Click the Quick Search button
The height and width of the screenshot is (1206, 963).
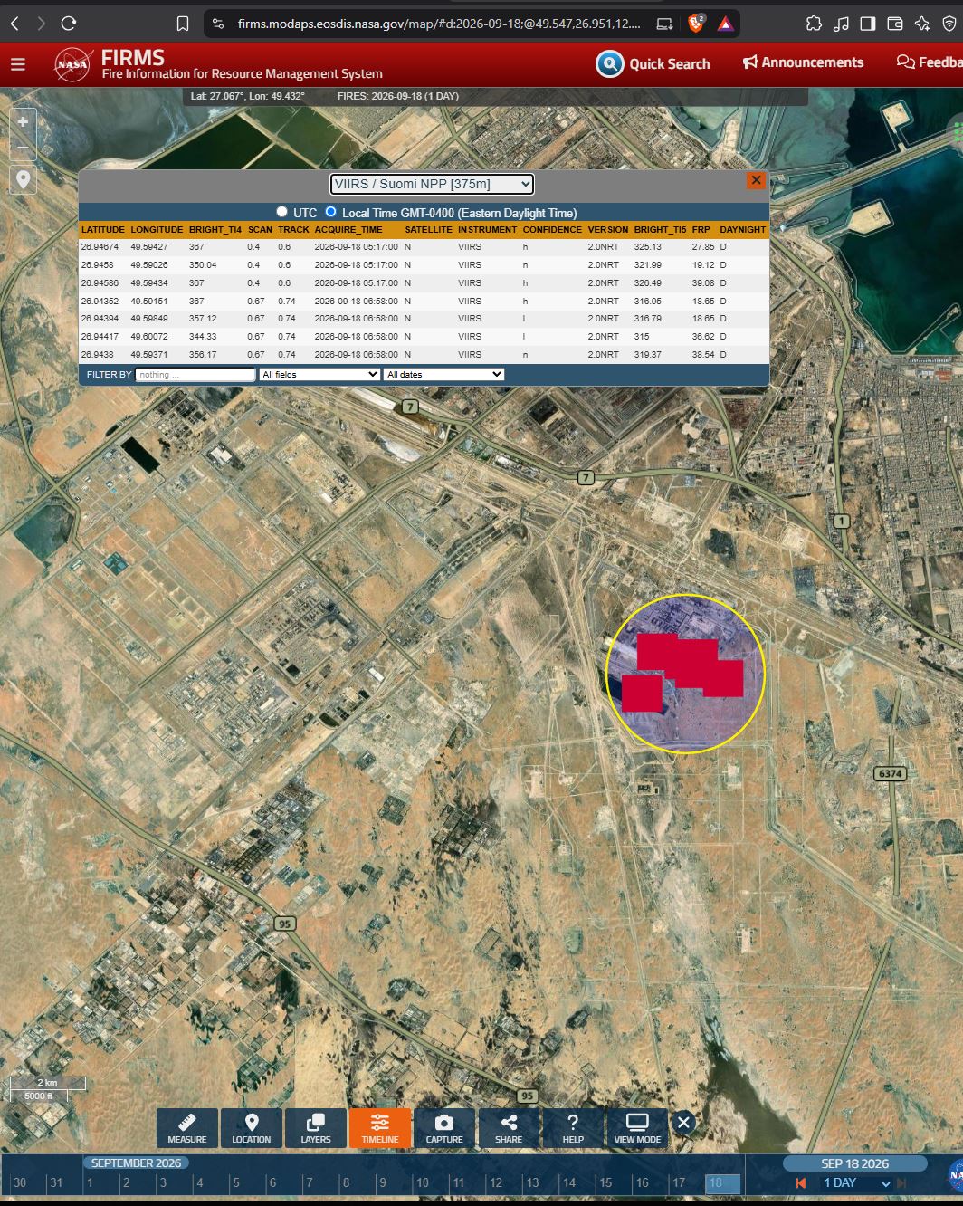653,63
